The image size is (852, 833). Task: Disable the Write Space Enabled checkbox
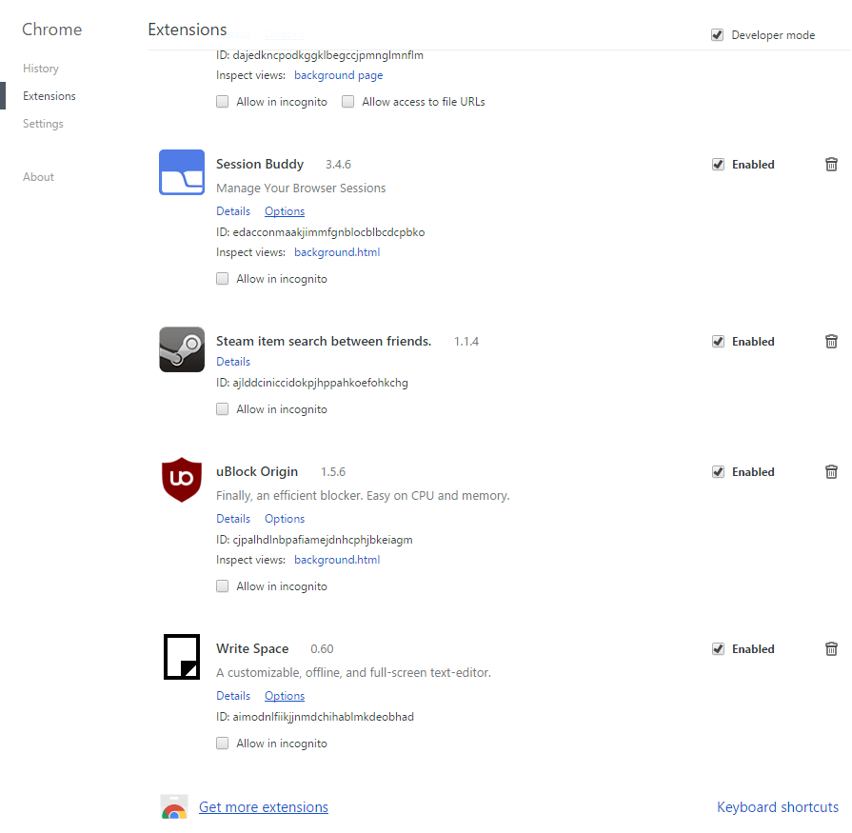719,649
